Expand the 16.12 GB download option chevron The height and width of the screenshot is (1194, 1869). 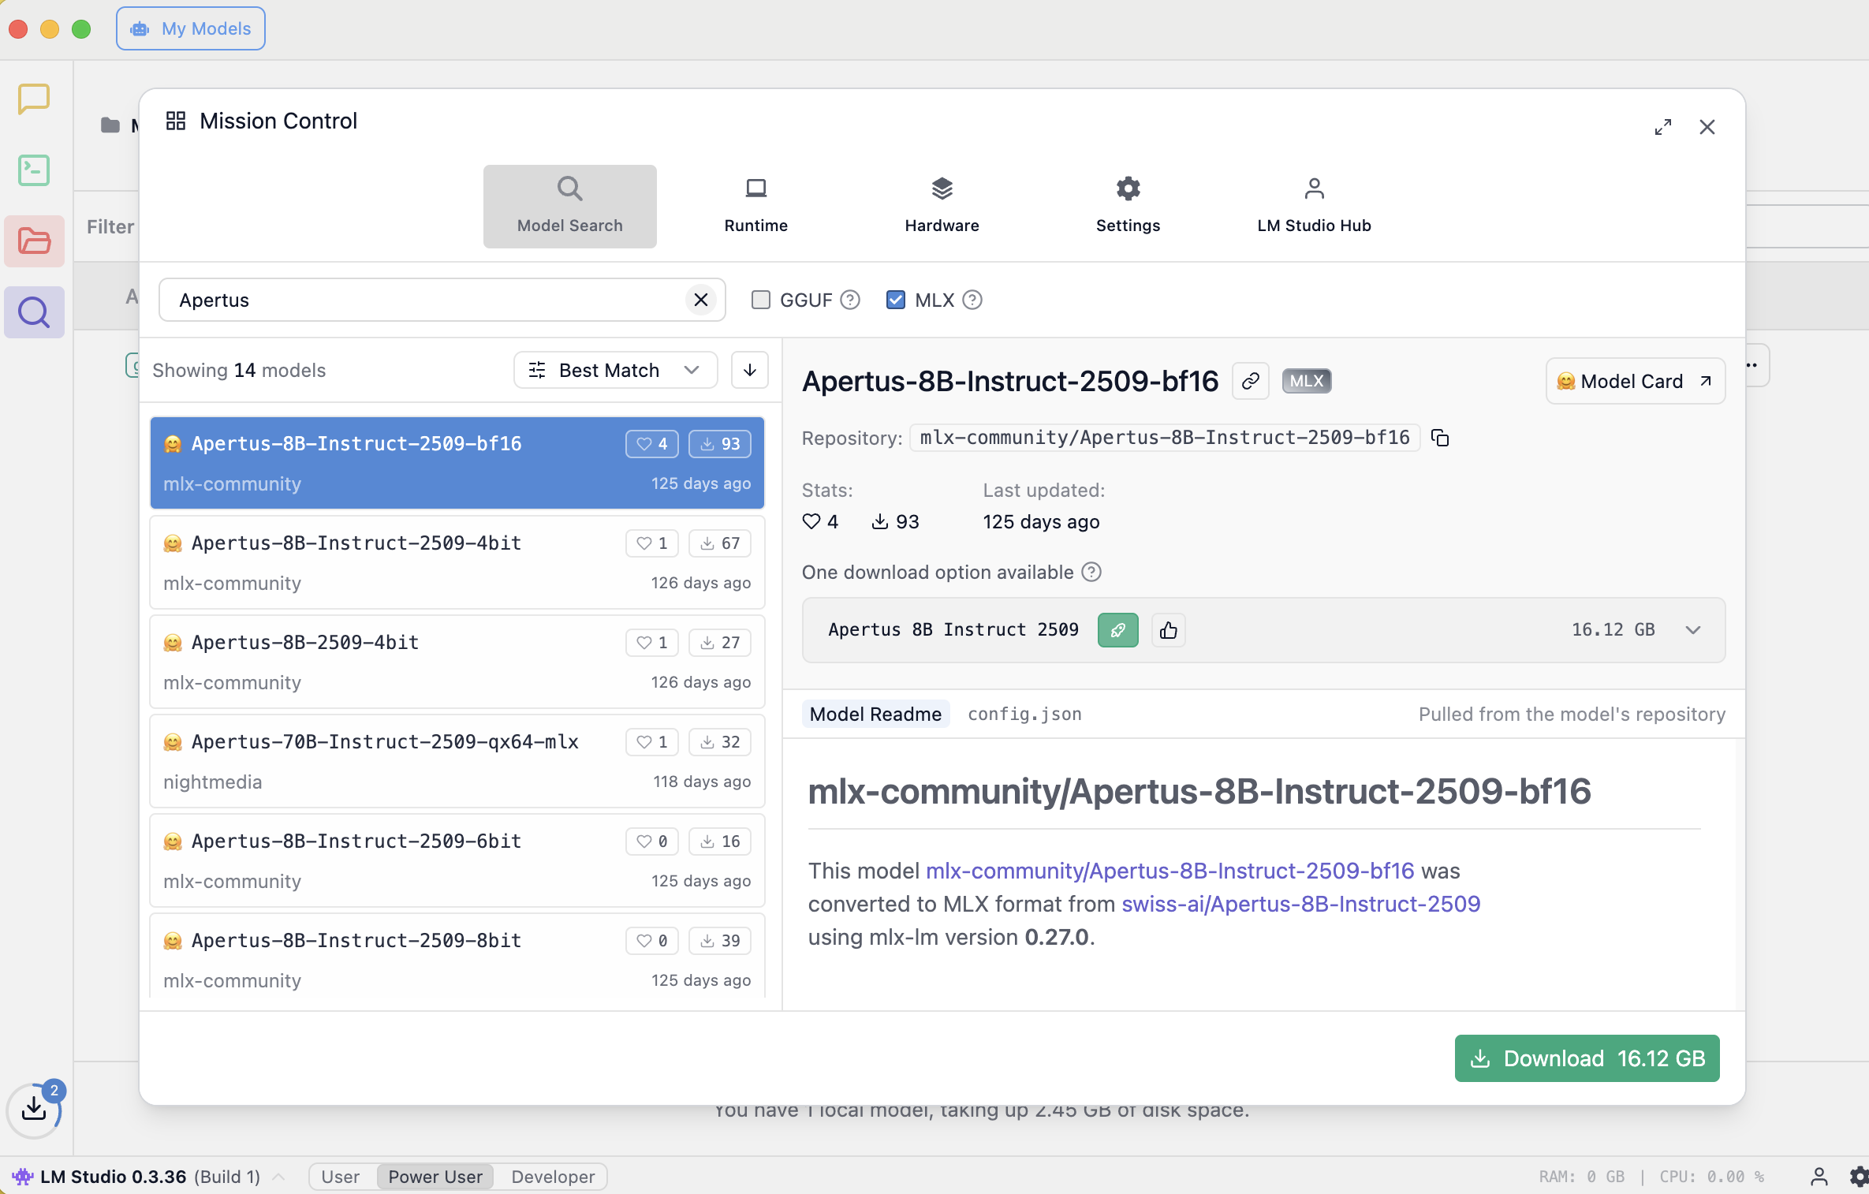click(x=1692, y=630)
